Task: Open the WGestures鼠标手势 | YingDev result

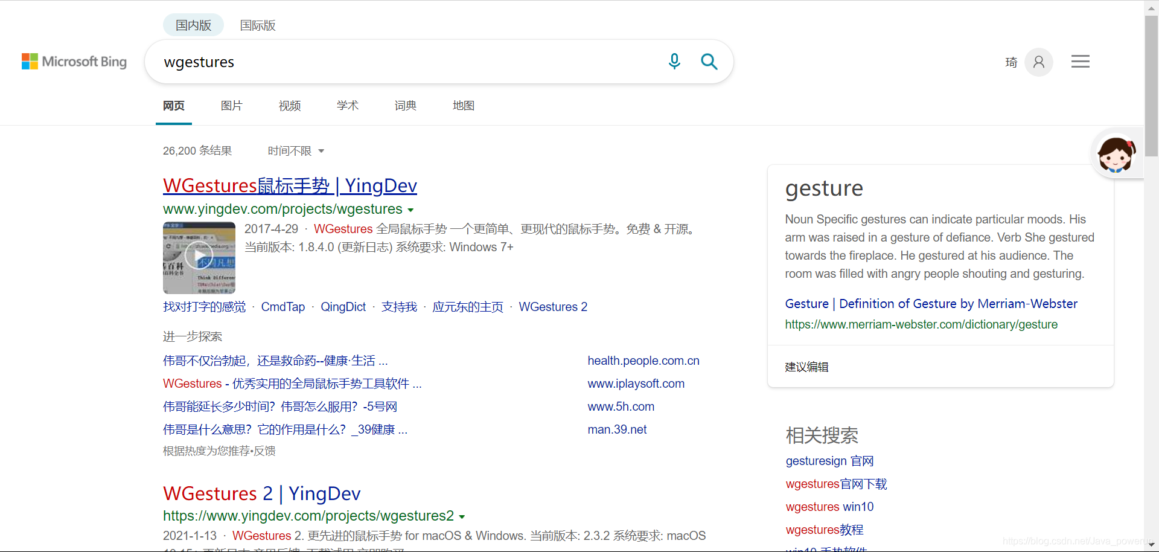Action: (x=290, y=185)
